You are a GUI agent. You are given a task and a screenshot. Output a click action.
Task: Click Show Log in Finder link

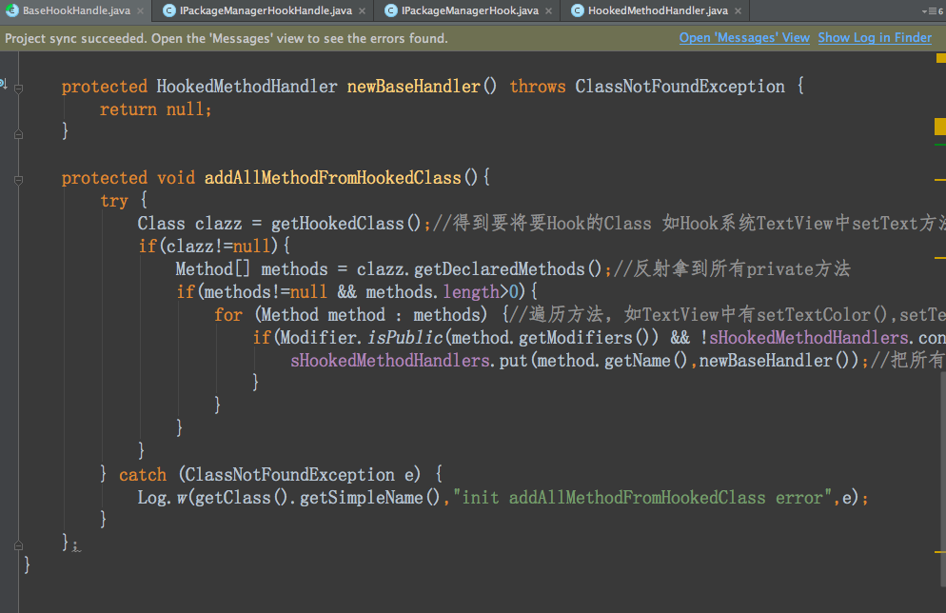tap(875, 37)
